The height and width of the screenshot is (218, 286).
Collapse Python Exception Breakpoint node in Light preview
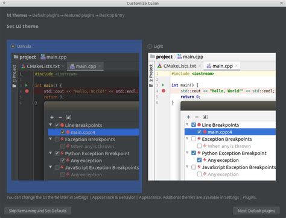(x=187, y=153)
